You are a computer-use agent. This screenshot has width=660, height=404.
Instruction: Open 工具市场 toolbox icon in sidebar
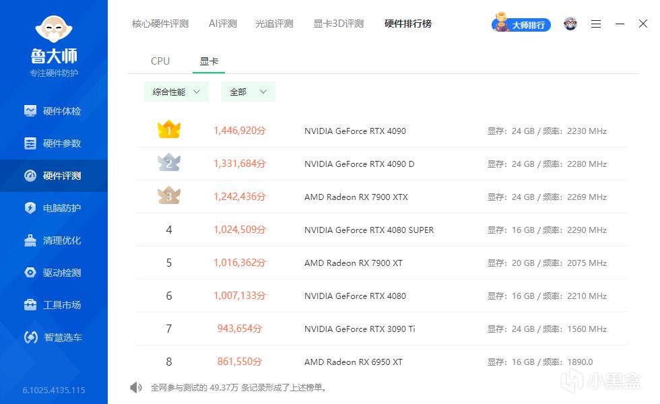point(30,304)
